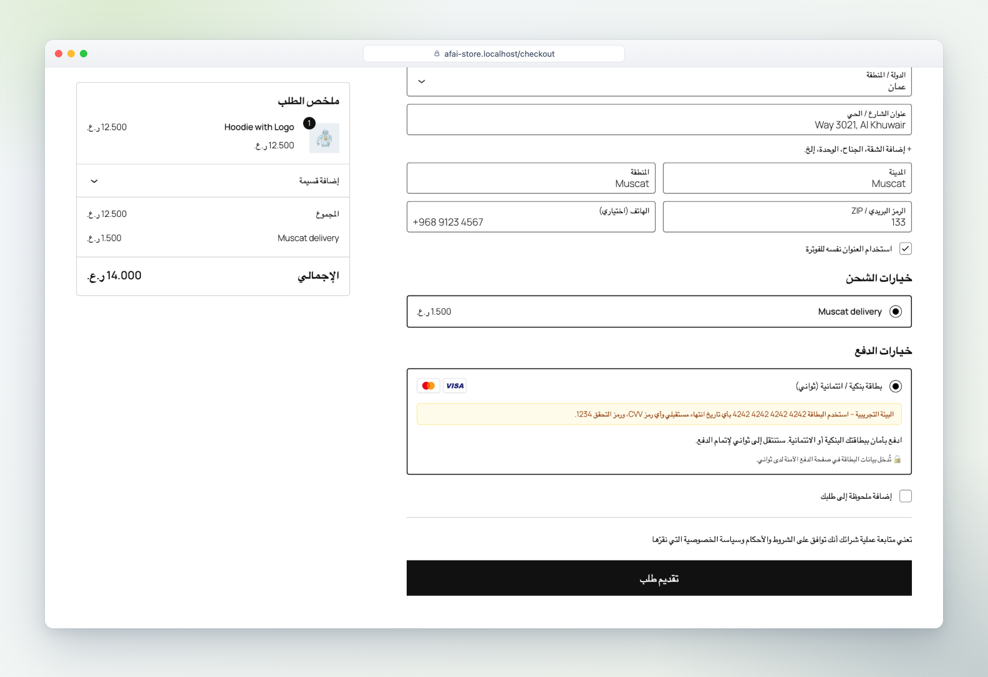Open the country/region dropdown showing عمان

[659, 82]
